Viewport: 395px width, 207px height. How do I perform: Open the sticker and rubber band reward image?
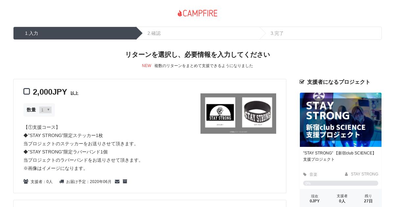coord(238,113)
